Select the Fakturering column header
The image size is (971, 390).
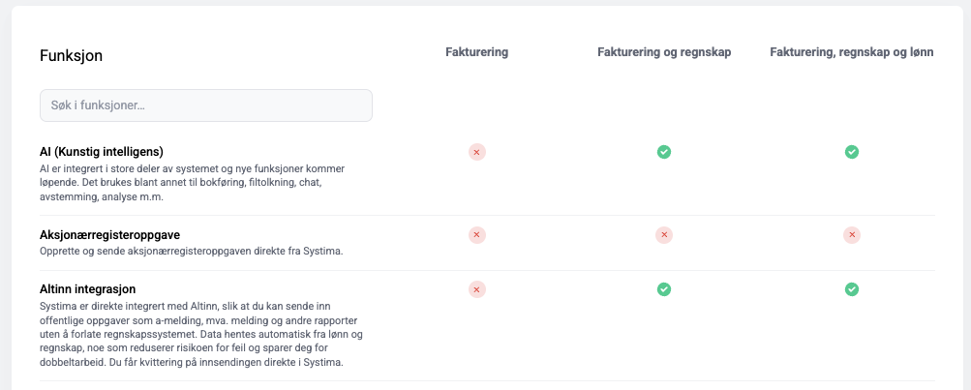pyautogui.click(x=477, y=52)
